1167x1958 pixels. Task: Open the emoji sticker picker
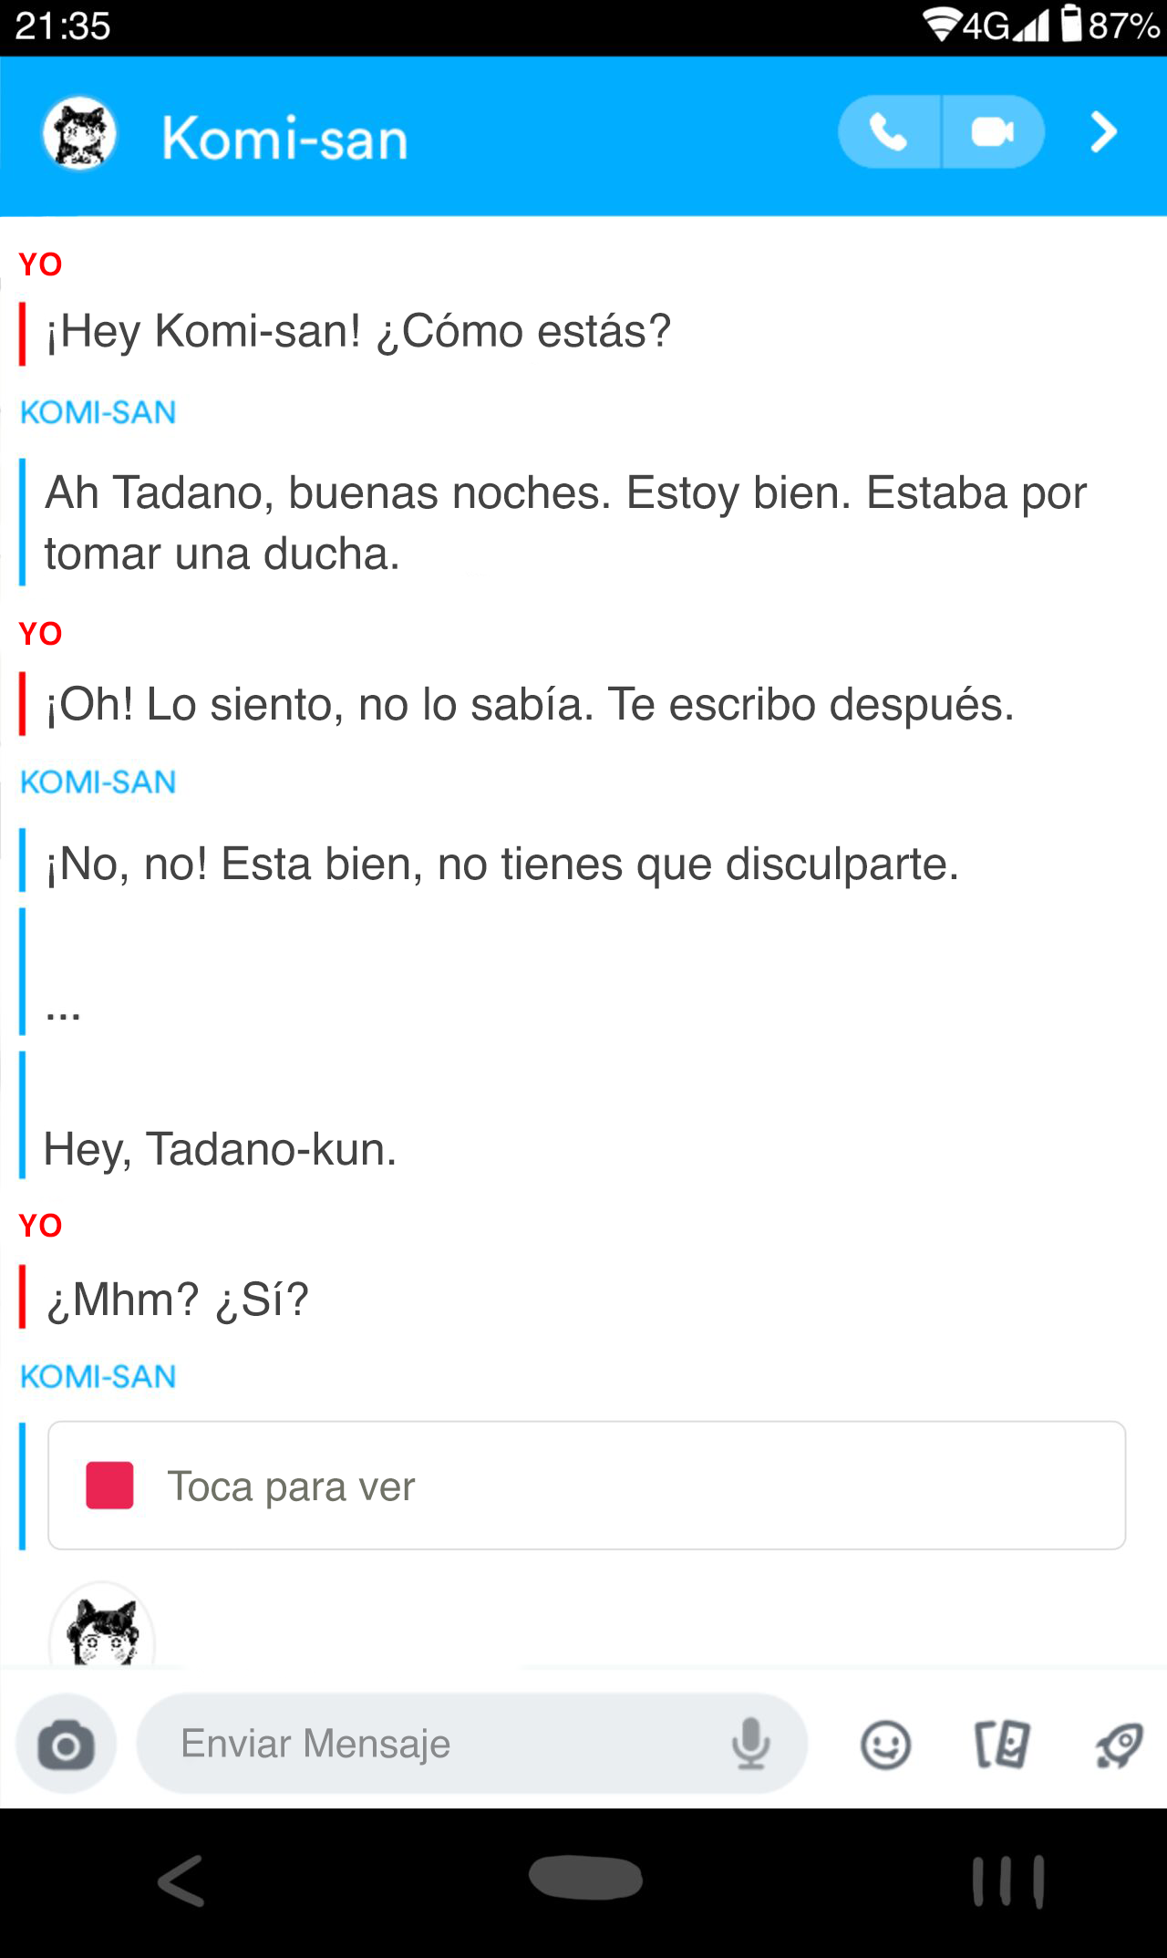pos(885,1745)
